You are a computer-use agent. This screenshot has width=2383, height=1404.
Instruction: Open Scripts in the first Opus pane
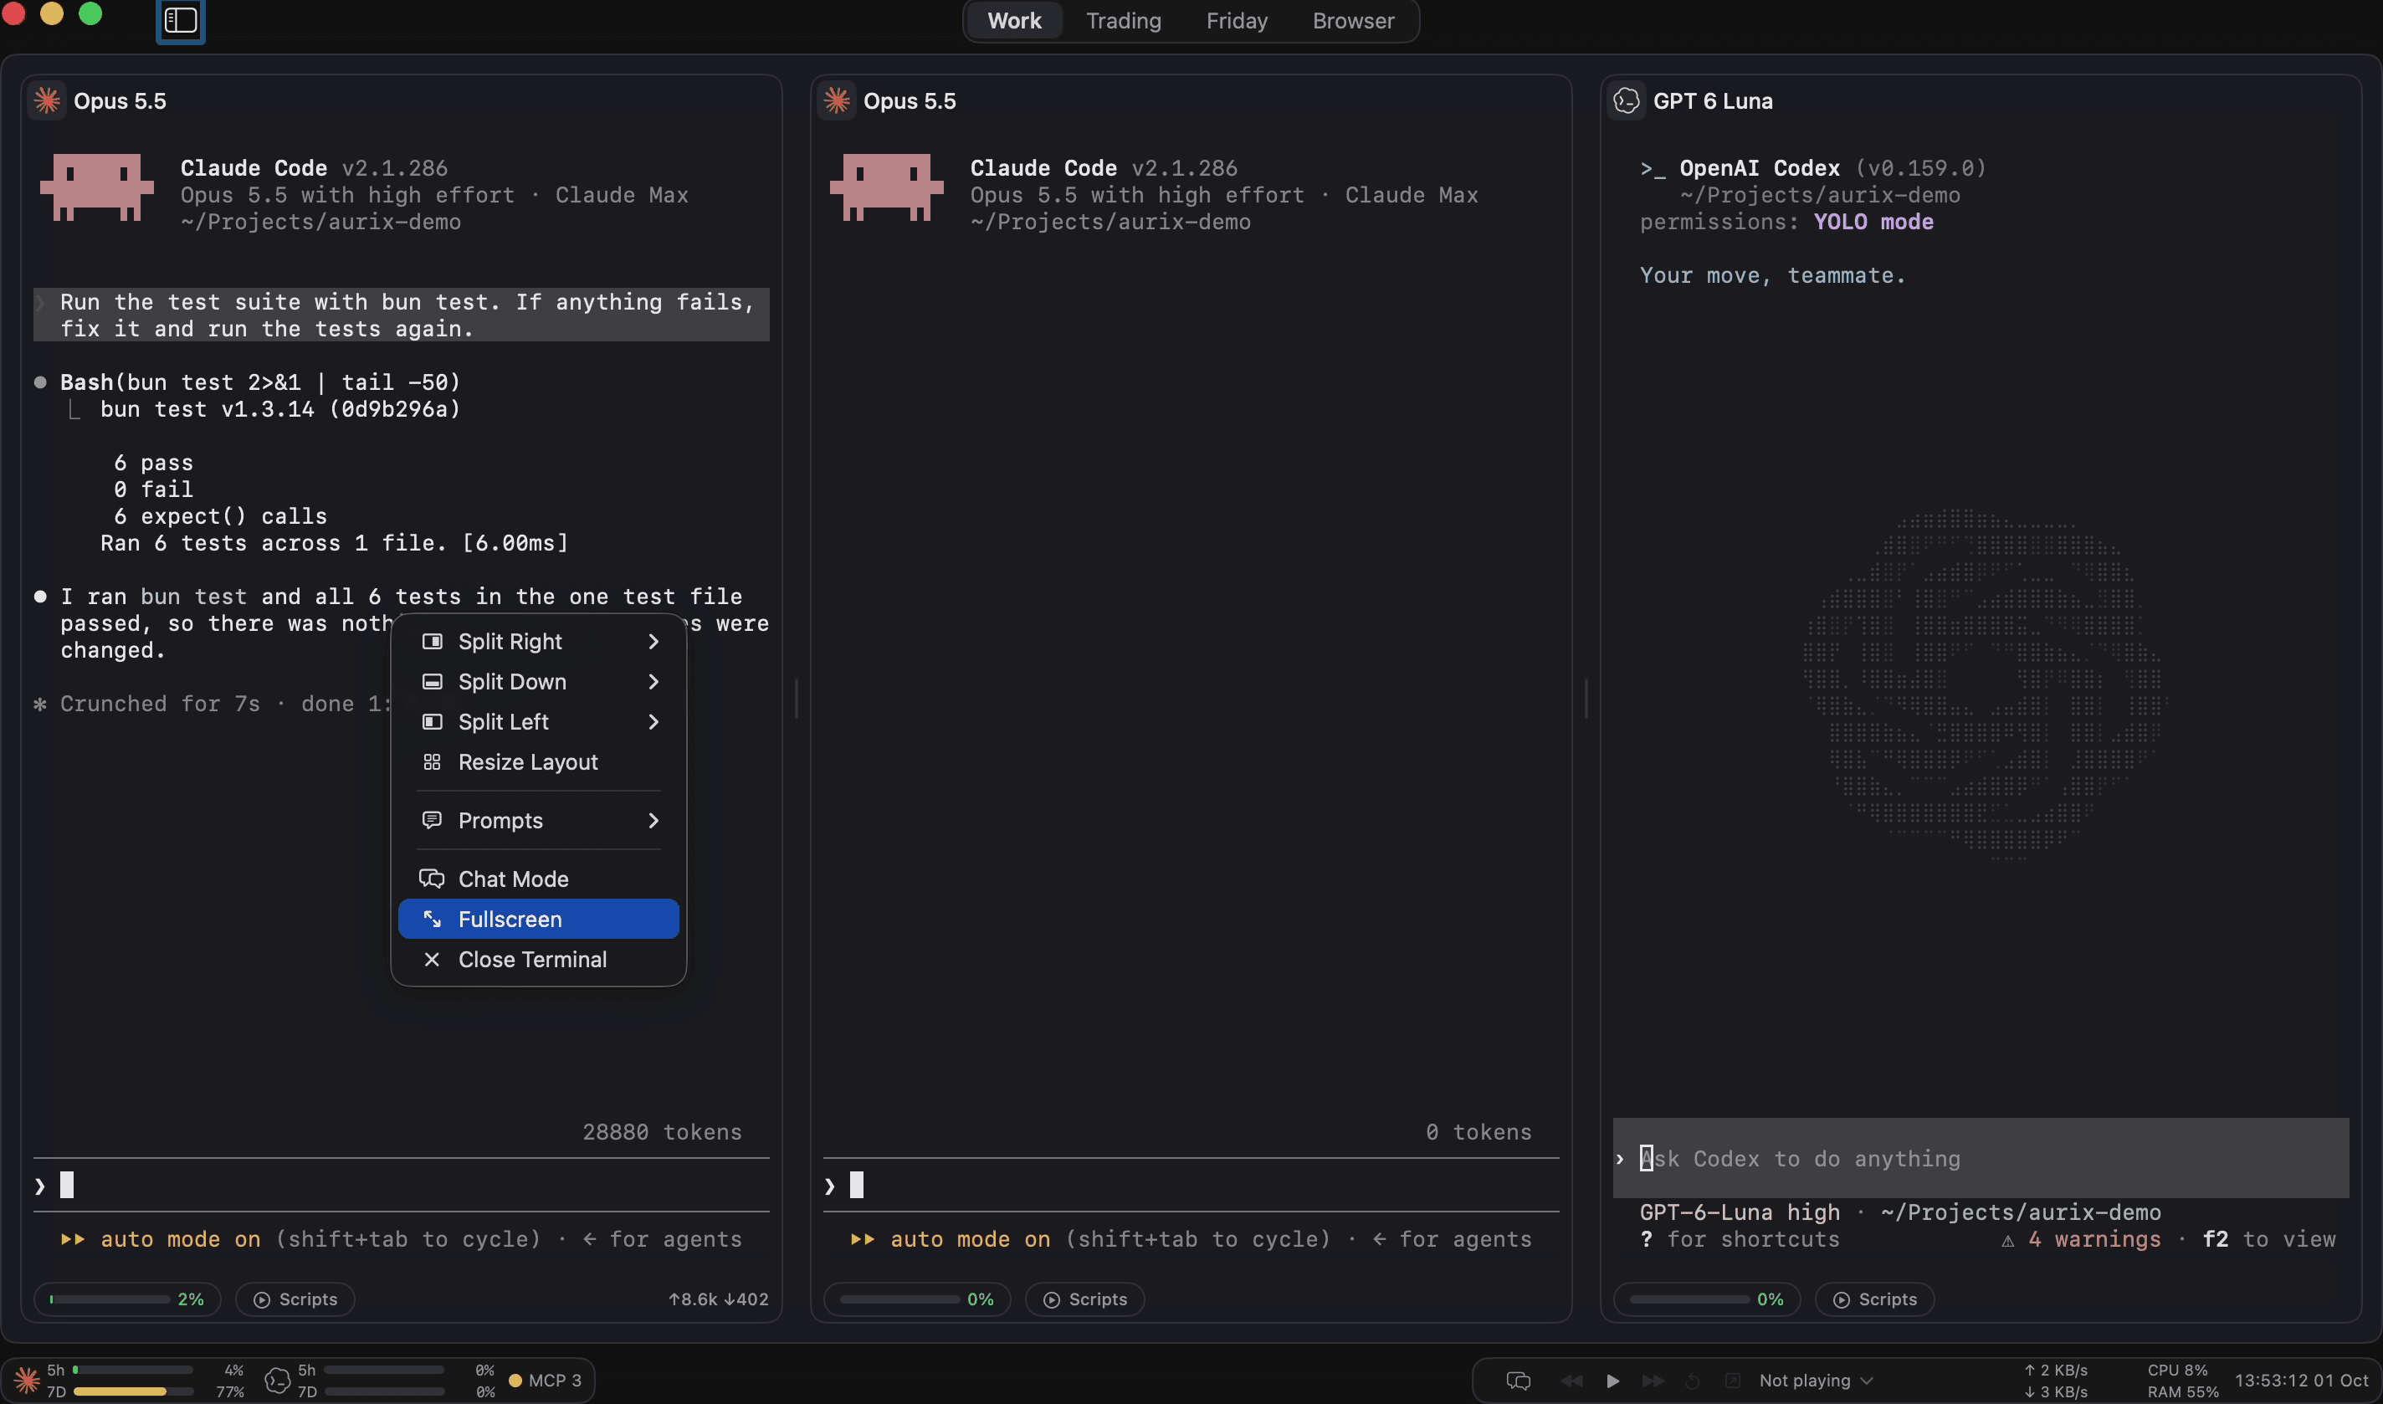[295, 1299]
